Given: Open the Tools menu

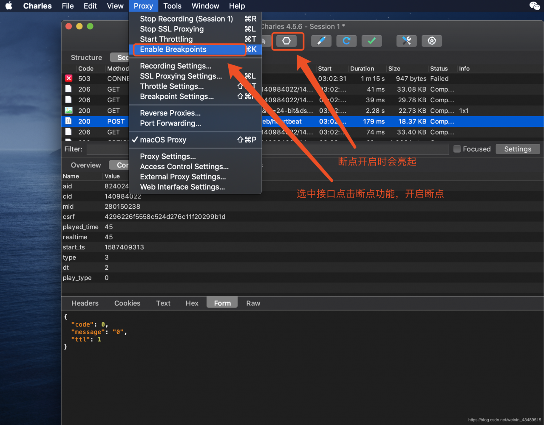Looking at the screenshot, I should [172, 6].
